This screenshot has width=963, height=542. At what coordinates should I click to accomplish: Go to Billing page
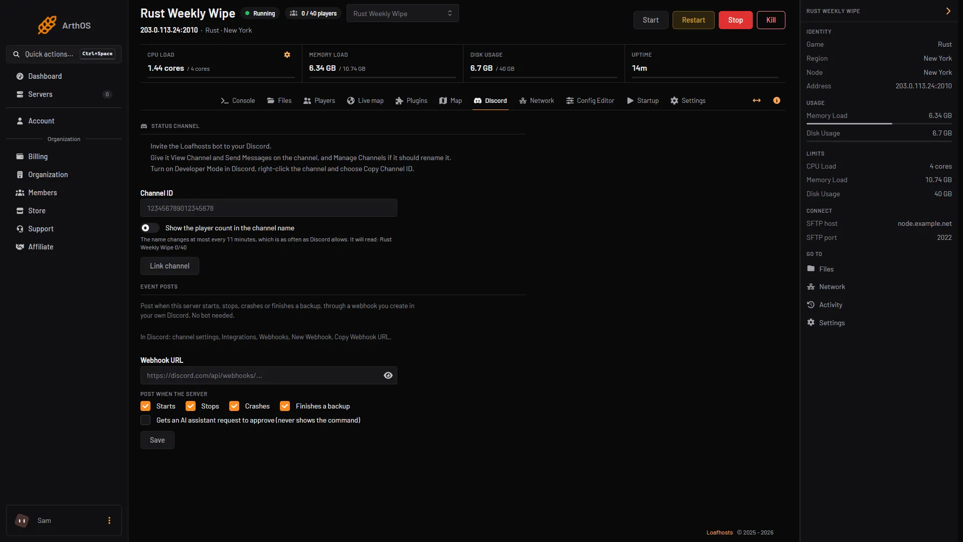(64, 157)
